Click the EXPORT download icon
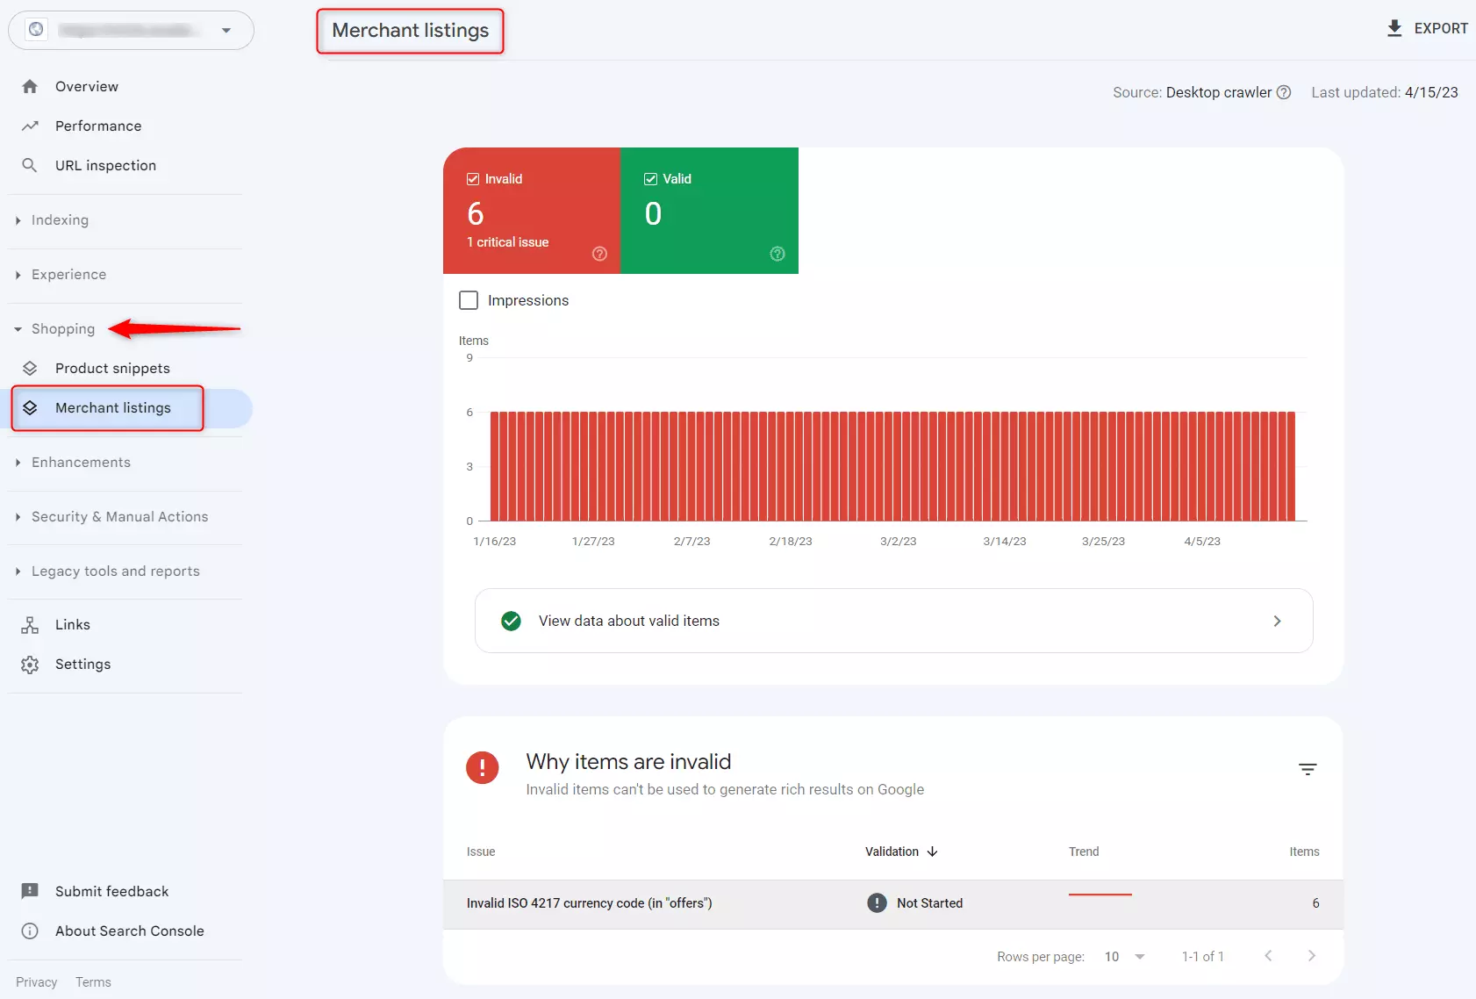This screenshot has height=999, width=1476. [x=1394, y=28]
